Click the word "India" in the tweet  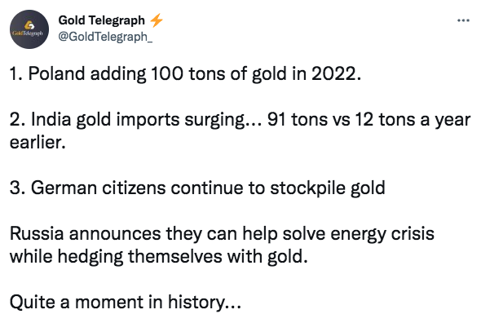click(x=51, y=119)
